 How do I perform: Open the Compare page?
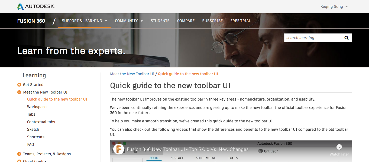pyautogui.click(x=186, y=21)
